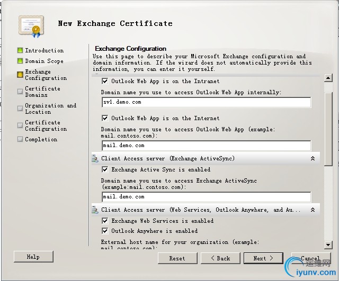Uncheck Outlook Web App is on the Internet

point(105,118)
